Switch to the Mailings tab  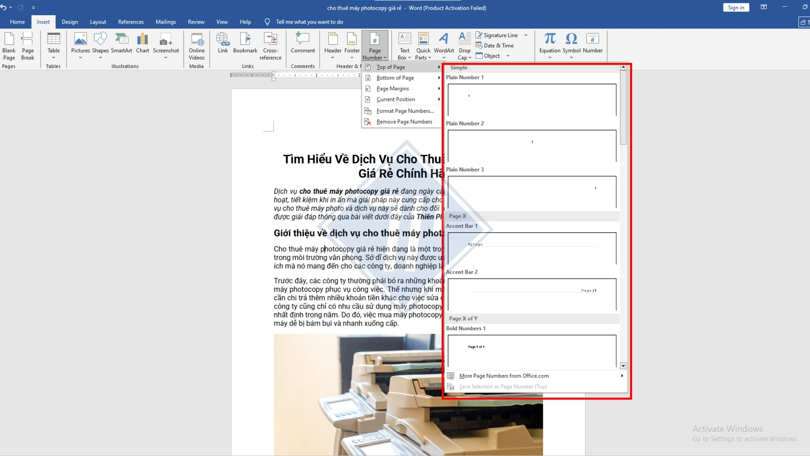[x=165, y=22]
